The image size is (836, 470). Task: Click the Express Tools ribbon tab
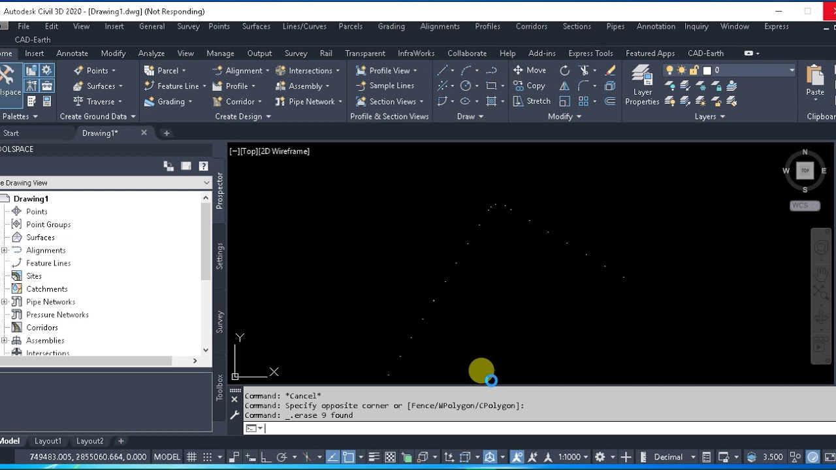point(590,53)
